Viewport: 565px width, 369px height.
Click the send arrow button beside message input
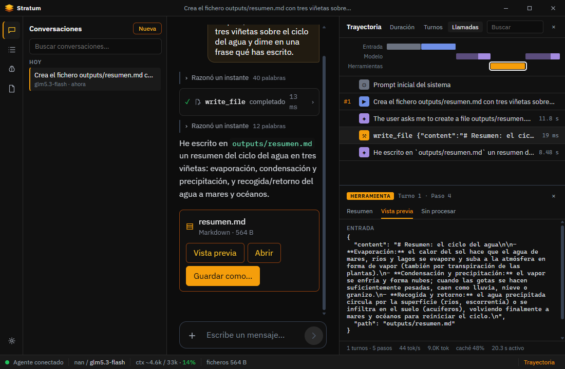313,336
